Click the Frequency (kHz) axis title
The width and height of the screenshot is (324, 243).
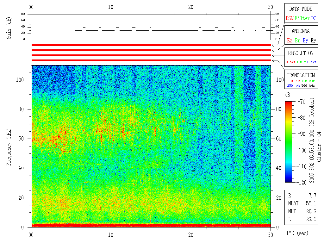[9, 147]
